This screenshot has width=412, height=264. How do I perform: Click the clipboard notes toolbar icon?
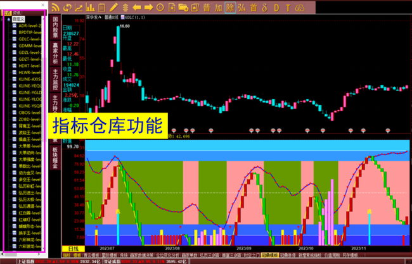point(101,8)
